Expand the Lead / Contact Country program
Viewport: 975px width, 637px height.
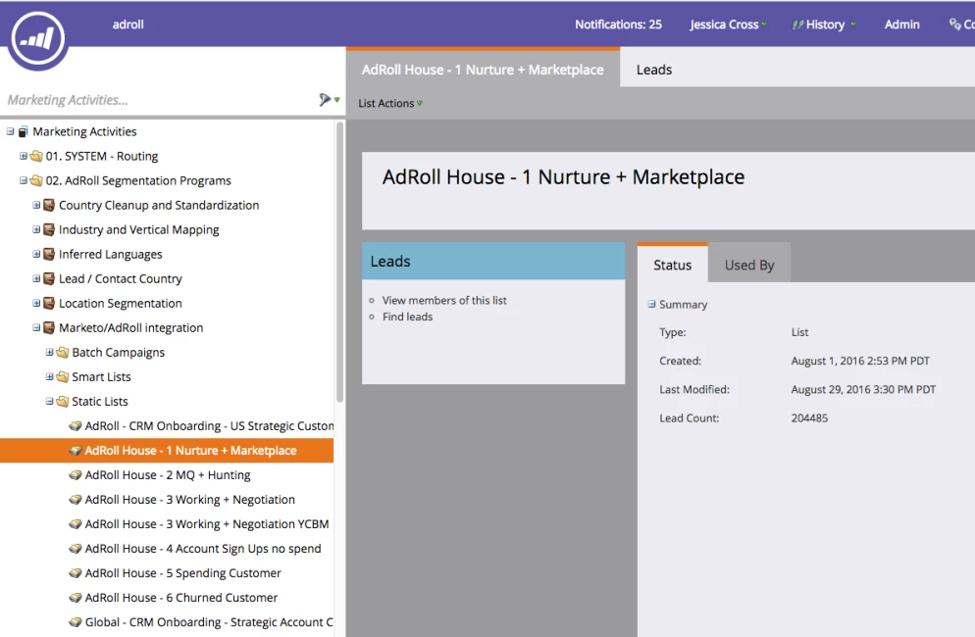tap(36, 279)
